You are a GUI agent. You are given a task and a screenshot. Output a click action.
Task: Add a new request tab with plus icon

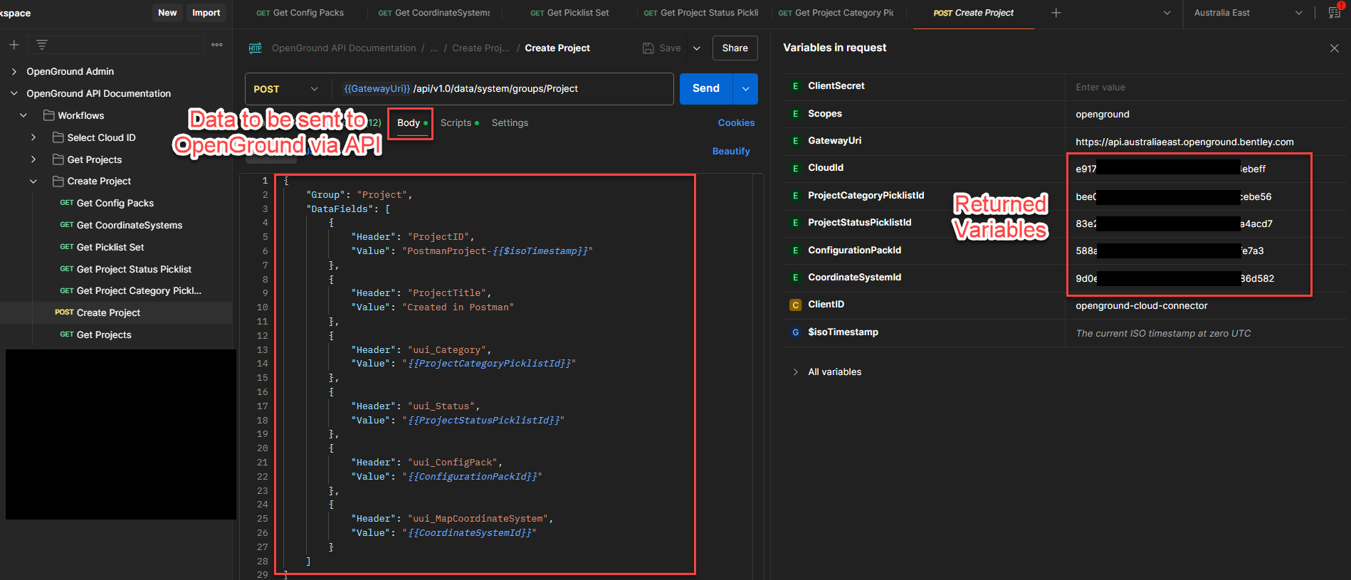click(x=1056, y=13)
